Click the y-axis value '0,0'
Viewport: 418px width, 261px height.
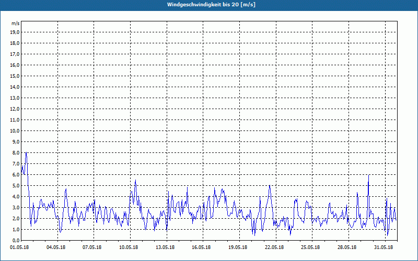(x=16, y=240)
